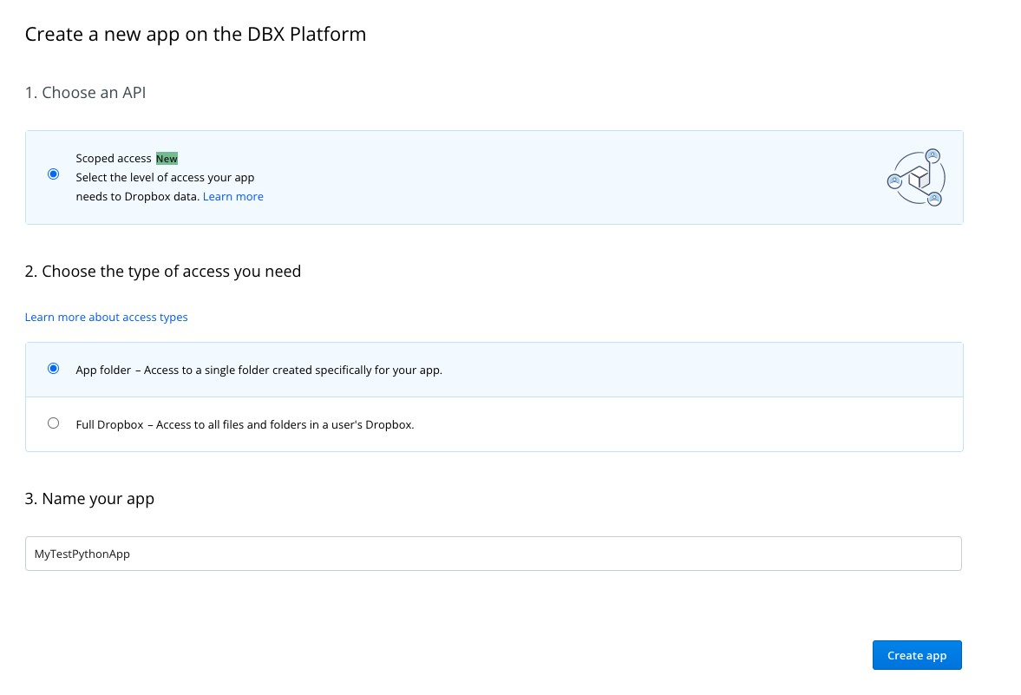Select the Scoped access radio button

click(54, 174)
